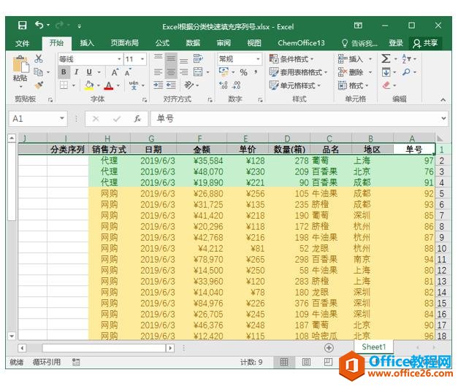
Task: Toggle align text right
Action: [184, 72]
